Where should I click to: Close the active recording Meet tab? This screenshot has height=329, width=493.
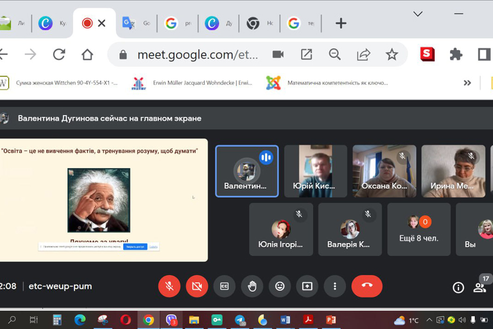(x=101, y=23)
